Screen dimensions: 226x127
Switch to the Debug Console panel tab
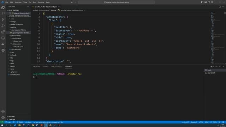pos(57,67)
